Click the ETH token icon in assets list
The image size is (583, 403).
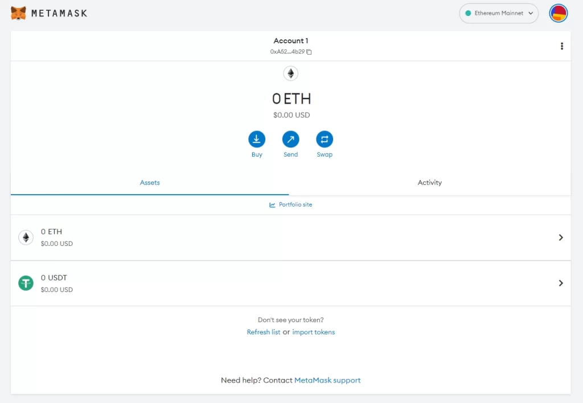(x=26, y=237)
